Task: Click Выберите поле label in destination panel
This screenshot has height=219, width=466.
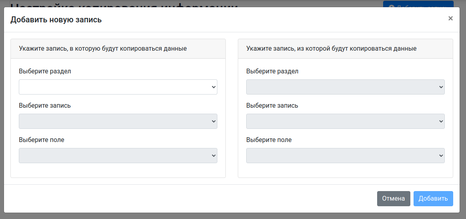Action: 42,140
